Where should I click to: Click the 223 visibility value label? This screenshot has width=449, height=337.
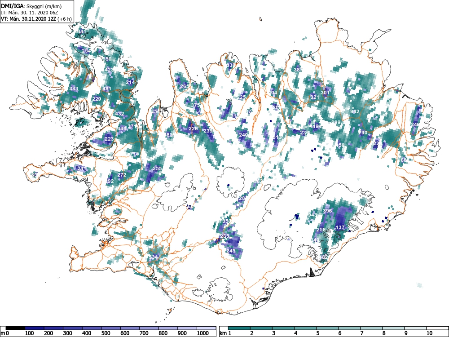(x=109, y=139)
